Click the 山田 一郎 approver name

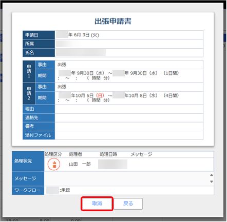click(x=80, y=164)
